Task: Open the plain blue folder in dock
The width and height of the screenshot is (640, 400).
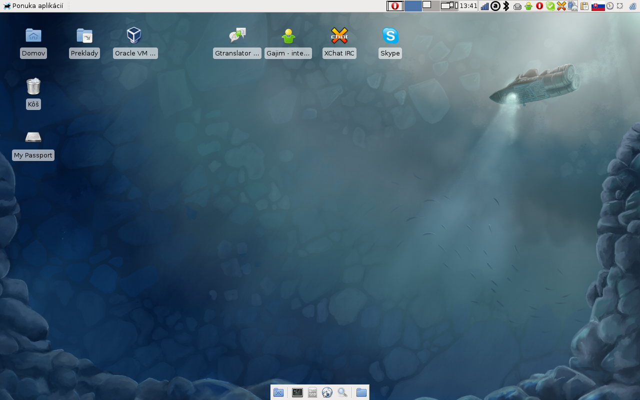Action: 361,392
